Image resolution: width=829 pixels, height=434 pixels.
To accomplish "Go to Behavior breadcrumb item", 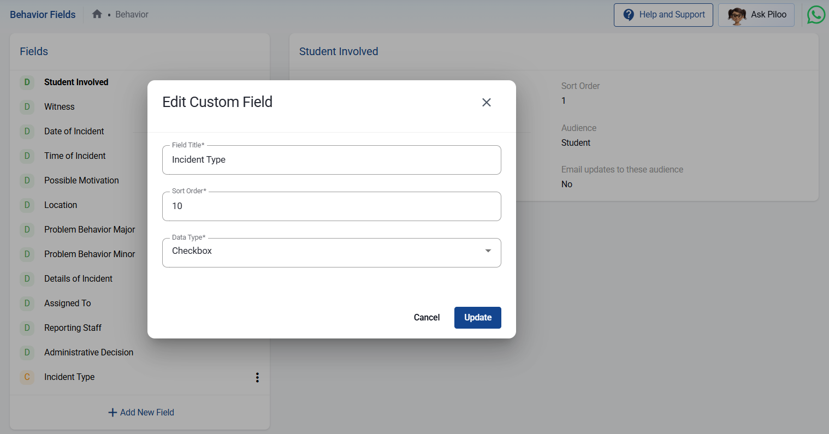I will tap(132, 15).
